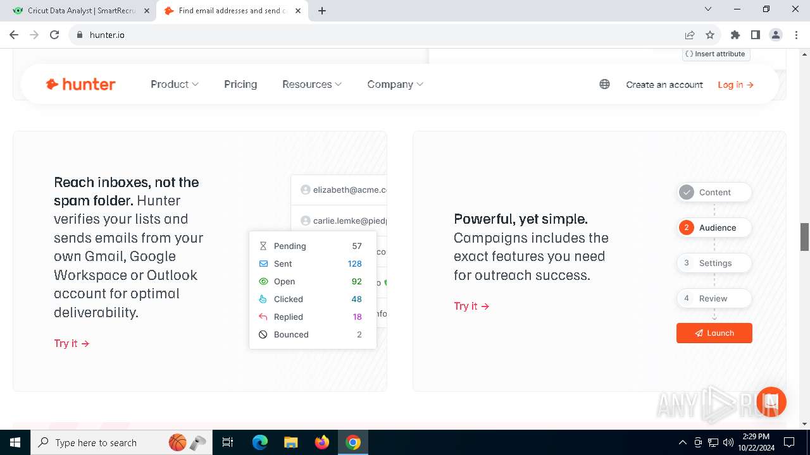Click the taskbar search box

(x=123, y=442)
